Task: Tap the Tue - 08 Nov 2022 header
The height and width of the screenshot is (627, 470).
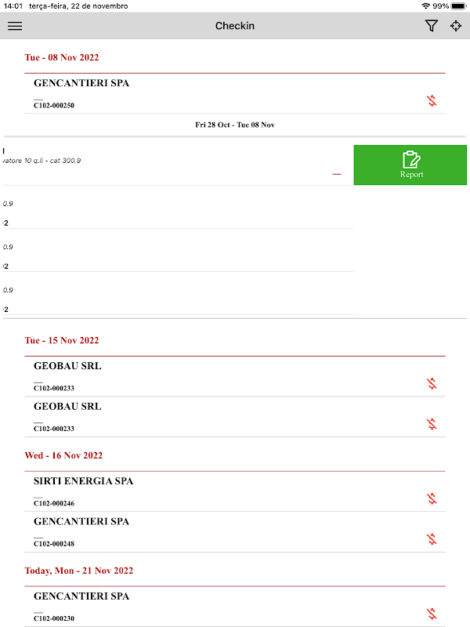Action: point(62,57)
